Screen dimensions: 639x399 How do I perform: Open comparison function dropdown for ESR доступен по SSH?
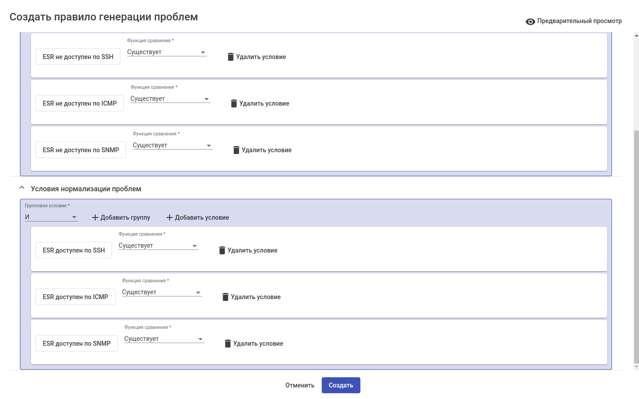point(158,246)
